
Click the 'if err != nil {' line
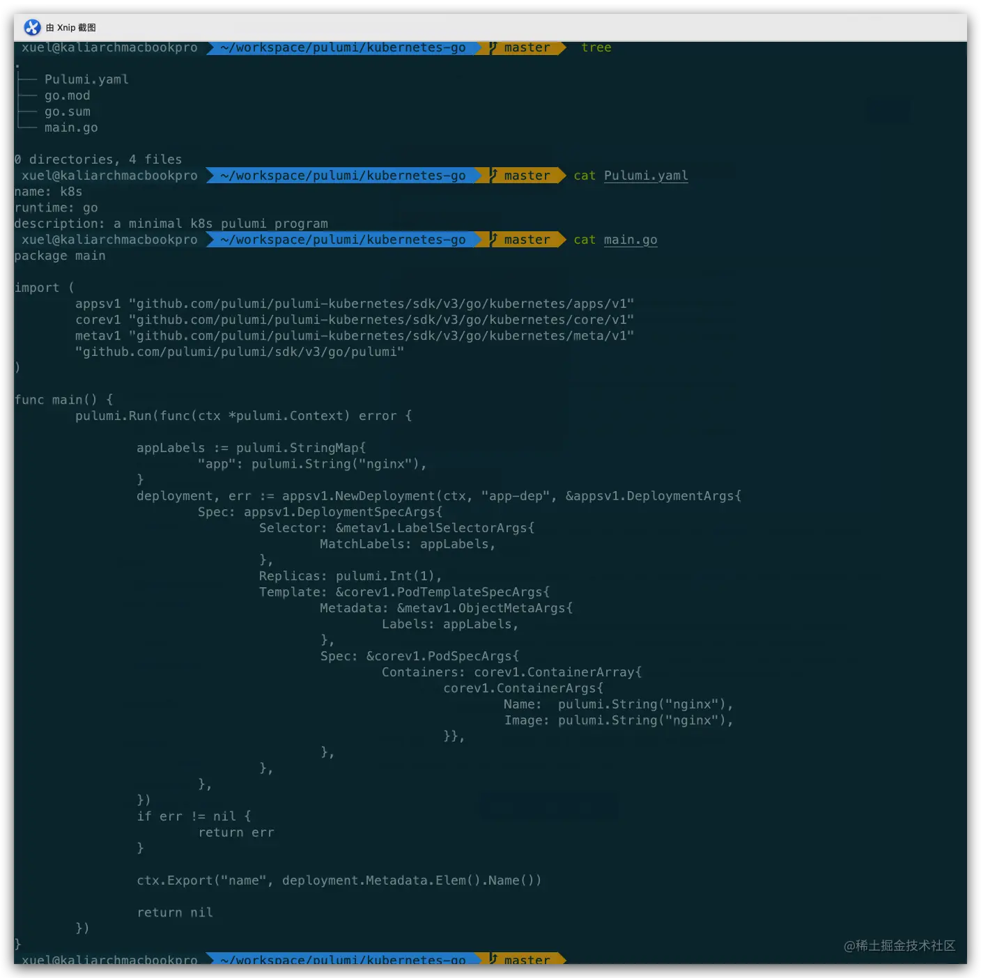[194, 816]
